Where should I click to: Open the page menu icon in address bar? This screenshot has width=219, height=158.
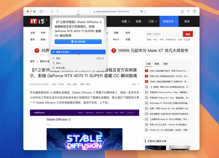78,11
